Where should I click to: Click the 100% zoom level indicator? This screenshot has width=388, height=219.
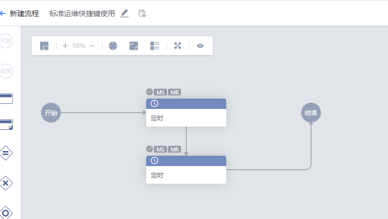(x=79, y=46)
